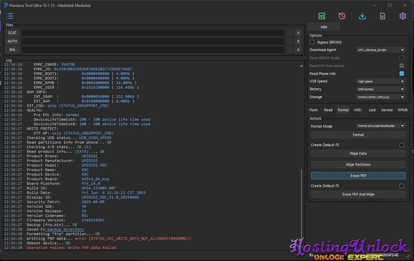The image size is (414, 261).
Task: Open the hamburger menu icon
Action: tap(10, 16)
